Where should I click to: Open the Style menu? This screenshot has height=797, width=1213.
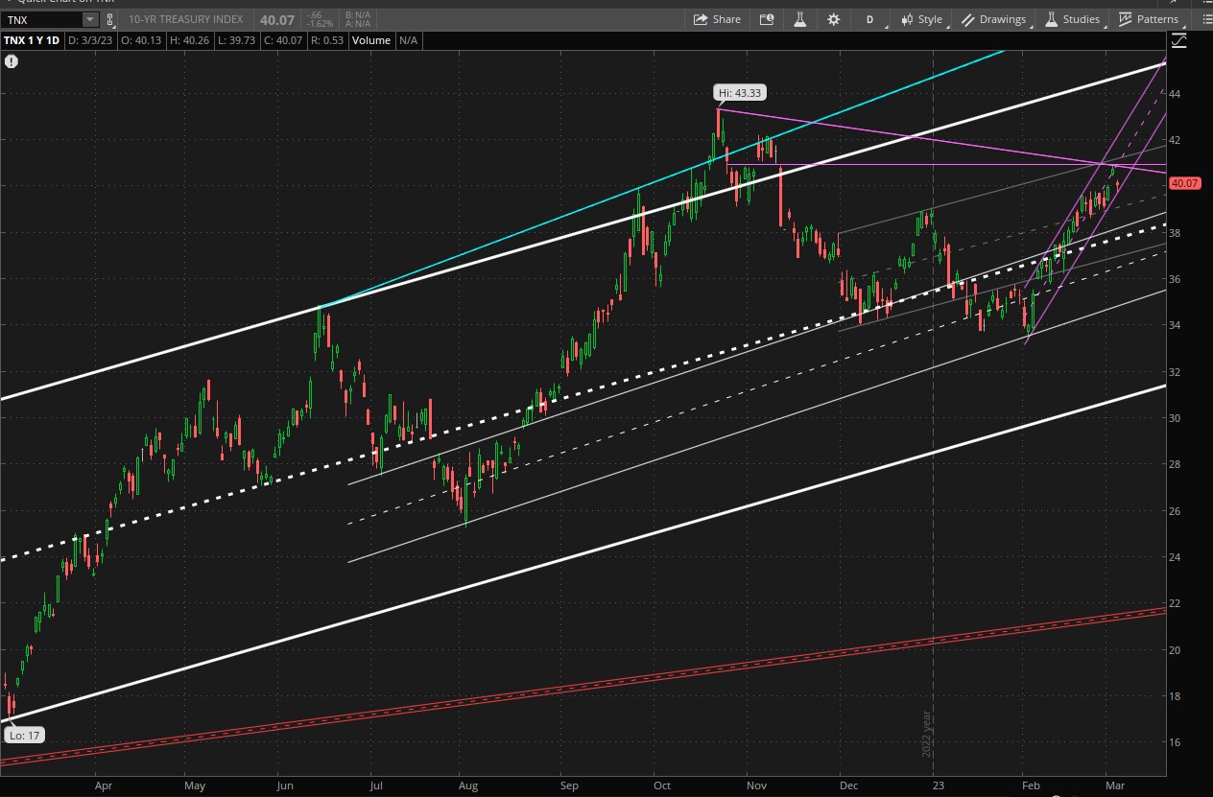[x=920, y=19]
